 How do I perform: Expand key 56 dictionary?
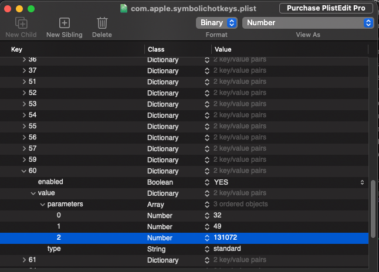click(x=24, y=137)
